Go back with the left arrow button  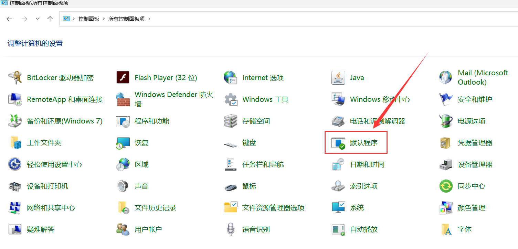point(9,19)
